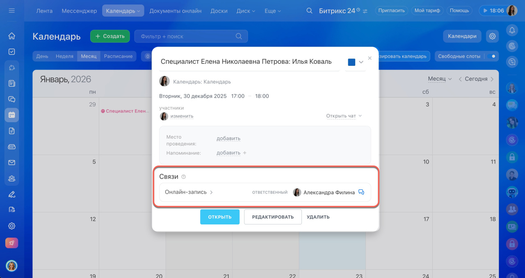Open calendar settings gear icon
This screenshot has width=525, height=278.
point(492,36)
